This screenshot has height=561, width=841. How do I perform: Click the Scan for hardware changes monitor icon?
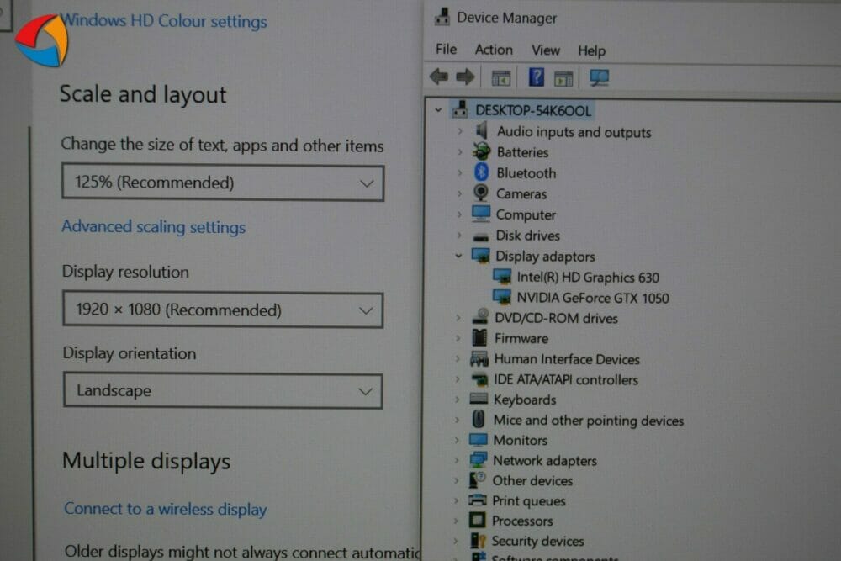coord(599,78)
